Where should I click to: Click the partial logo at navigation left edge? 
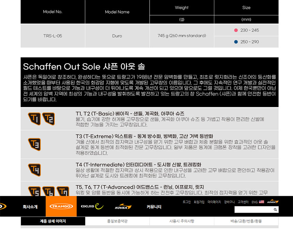pos(3,206)
